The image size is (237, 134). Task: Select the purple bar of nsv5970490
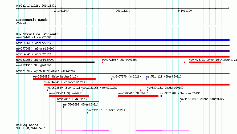tap(122, 51)
